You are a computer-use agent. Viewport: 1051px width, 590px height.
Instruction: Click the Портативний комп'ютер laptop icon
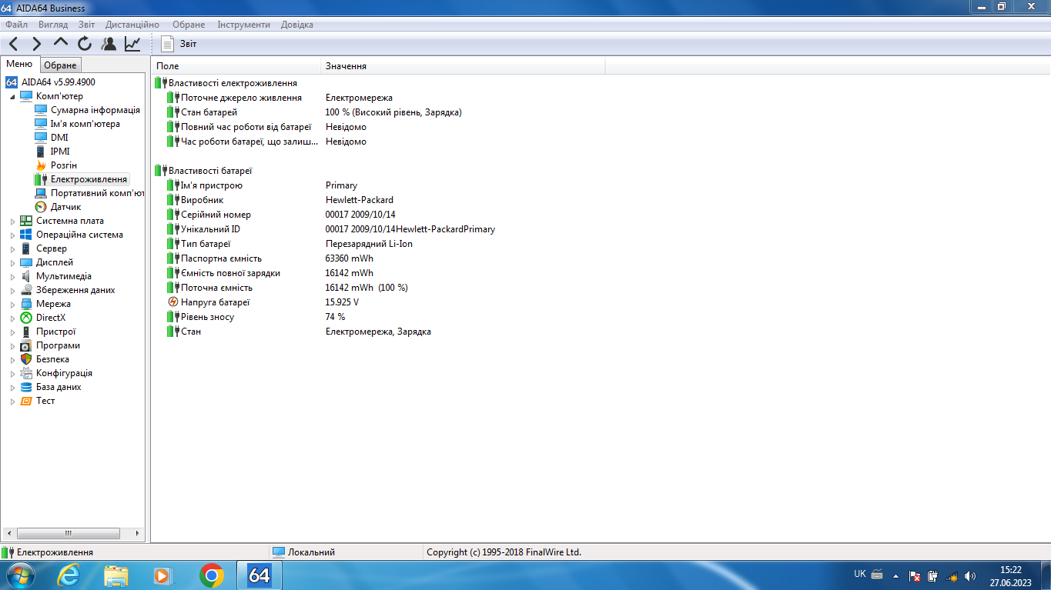point(42,193)
